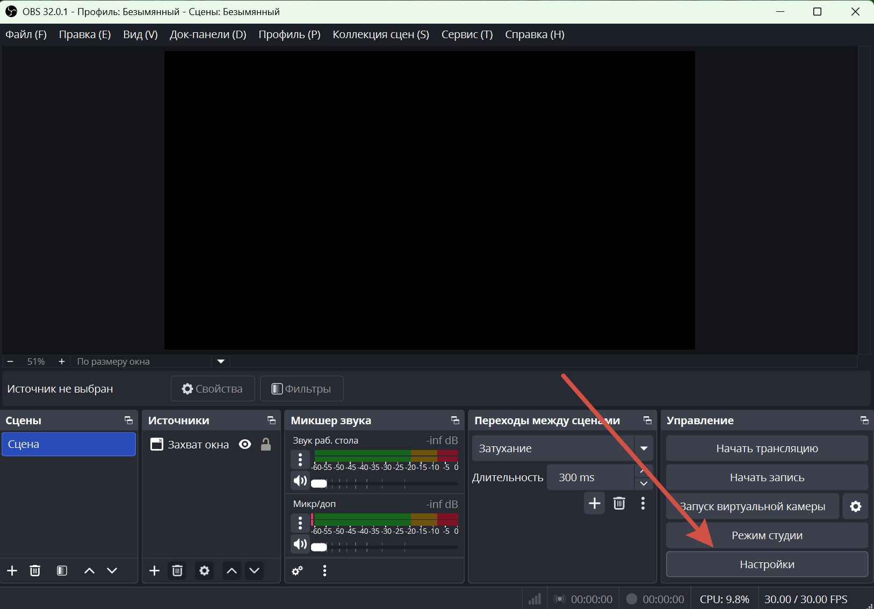Viewport: 874px width, 609px height.
Task: Open scene filters icon in Scenes panel
Action: 62,570
